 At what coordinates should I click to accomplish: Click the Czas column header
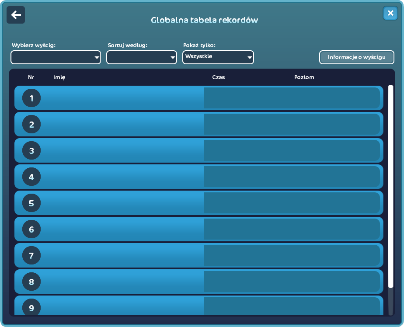219,77
